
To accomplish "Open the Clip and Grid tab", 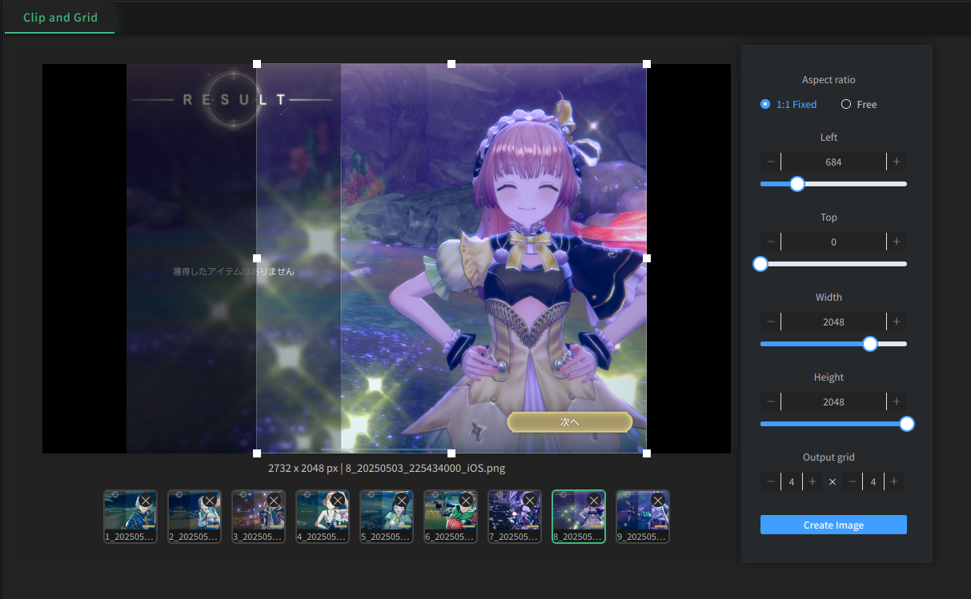I will [60, 18].
